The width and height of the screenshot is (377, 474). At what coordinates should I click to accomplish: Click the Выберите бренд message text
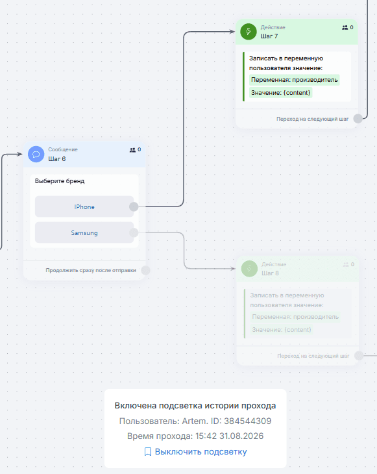[60, 181]
